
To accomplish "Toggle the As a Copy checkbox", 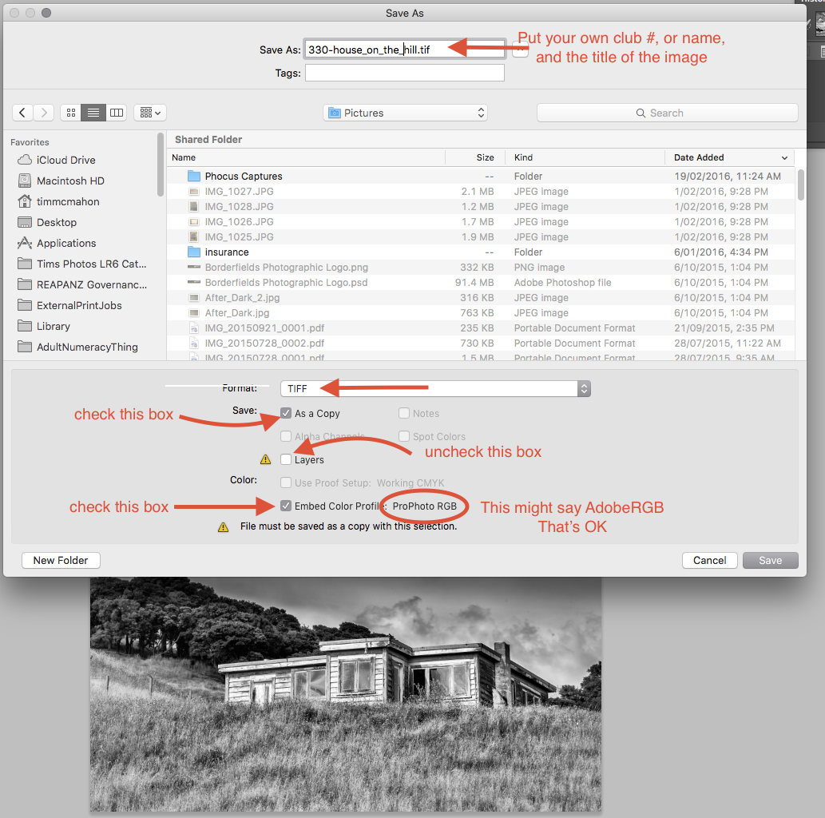I will [287, 413].
